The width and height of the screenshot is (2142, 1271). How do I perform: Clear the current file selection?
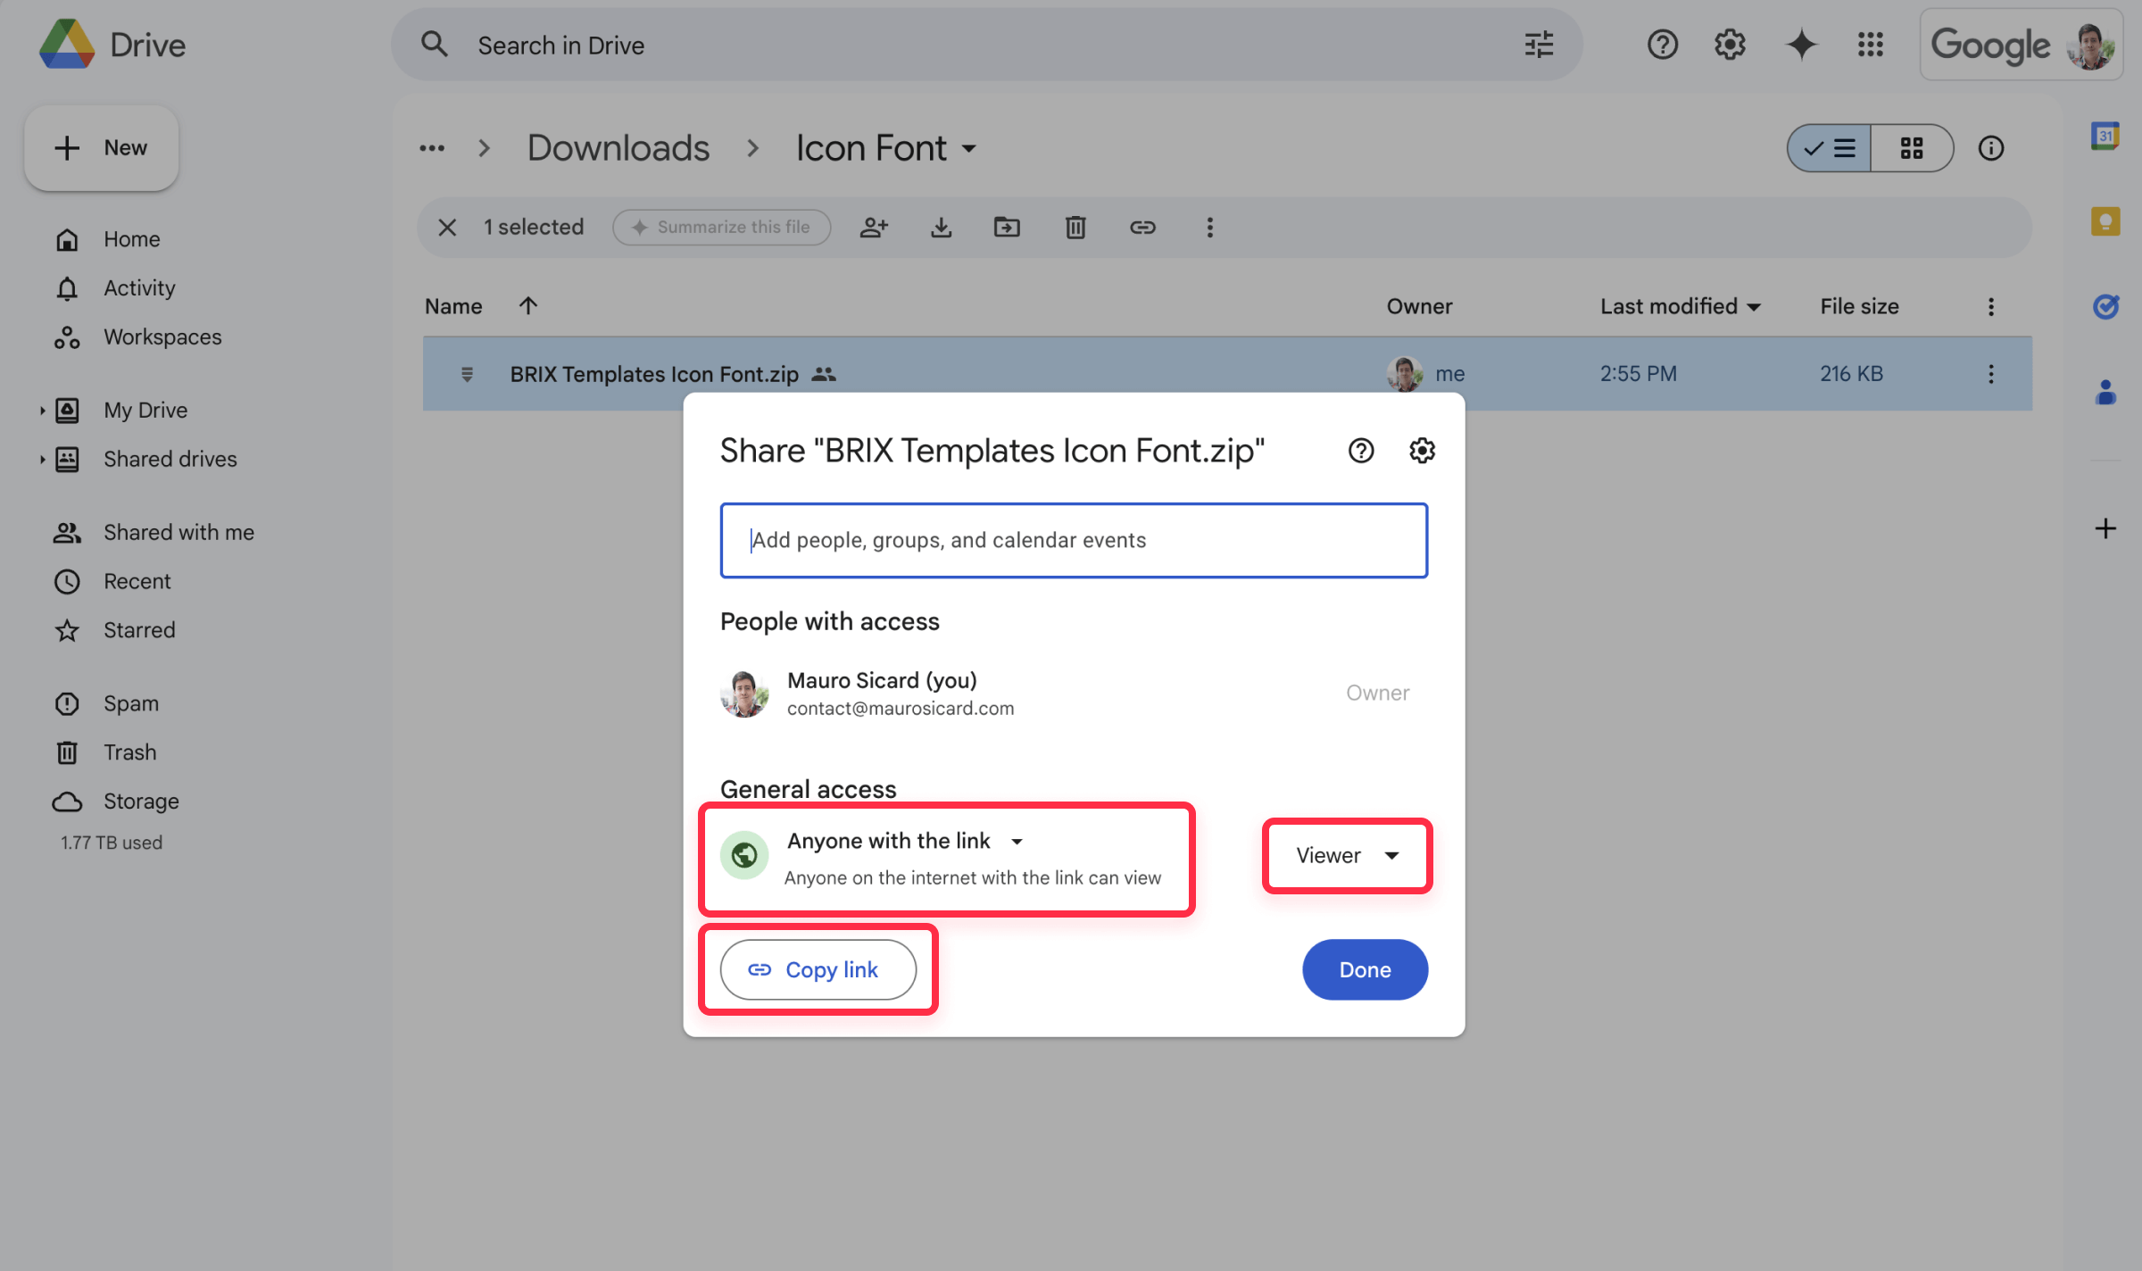point(447,228)
